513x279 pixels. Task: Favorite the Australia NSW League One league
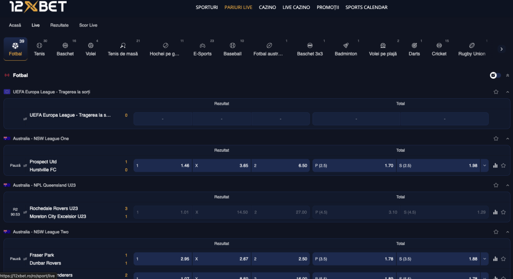tap(496, 139)
